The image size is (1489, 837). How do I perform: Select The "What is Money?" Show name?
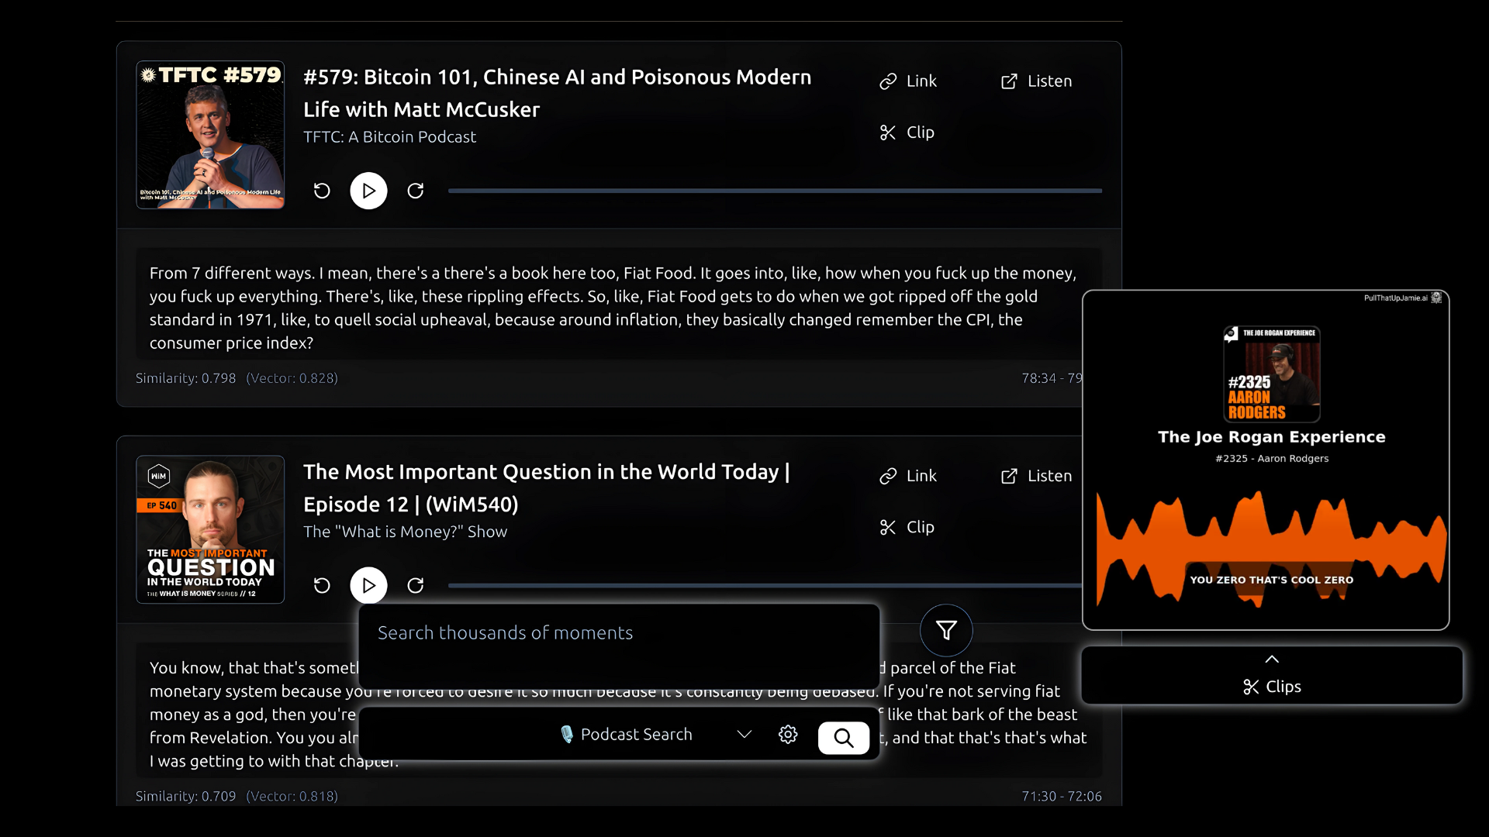click(405, 532)
